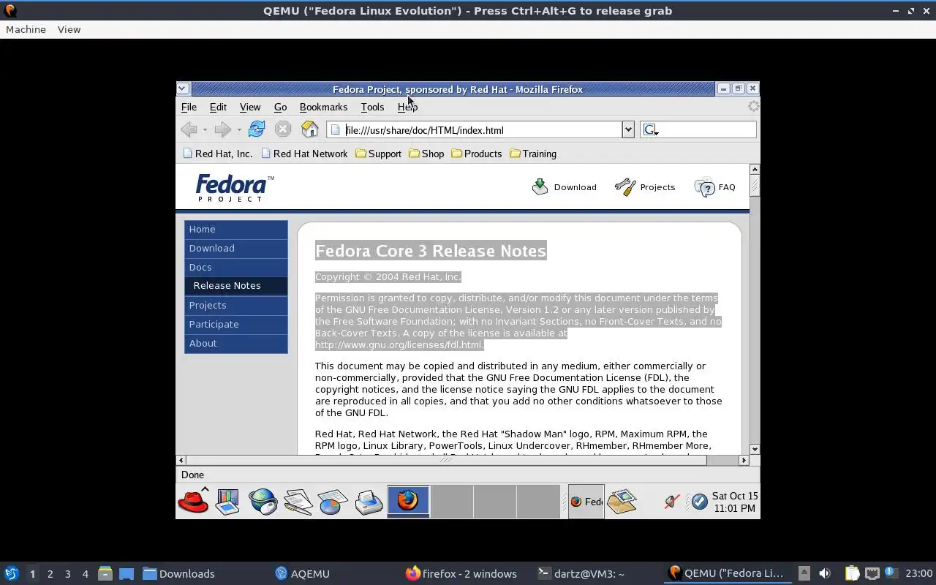Open the host system start menu icon
This screenshot has width=936, height=585.
click(11, 573)
